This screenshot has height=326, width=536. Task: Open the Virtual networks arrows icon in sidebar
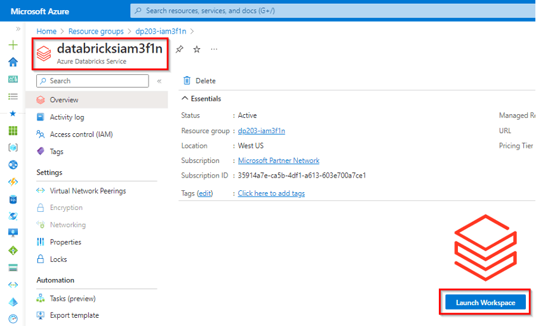tap(13, 285)
